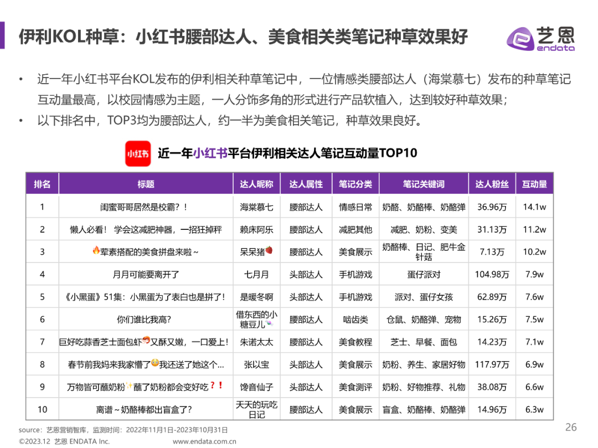The image size is (598, 448).
Task: Click fans value 117.97万
Action: click(492, 364)
